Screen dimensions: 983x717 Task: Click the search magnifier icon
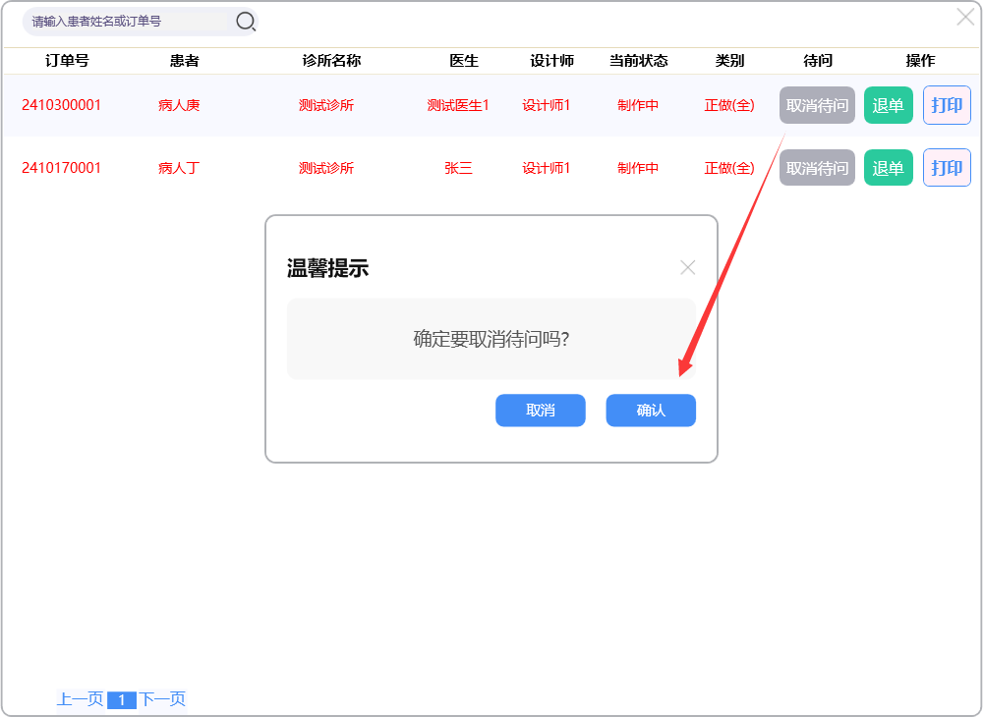point(246,21)
